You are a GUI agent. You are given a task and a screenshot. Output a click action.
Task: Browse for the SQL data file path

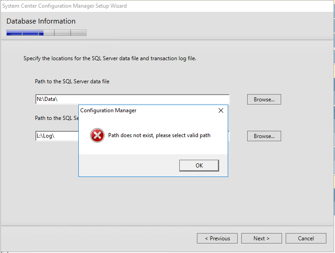point(264,100)
